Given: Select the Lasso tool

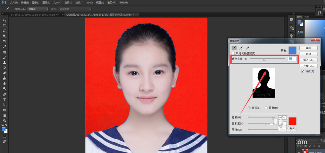Looking at the screenshot, I should click(x=5, y=31).
